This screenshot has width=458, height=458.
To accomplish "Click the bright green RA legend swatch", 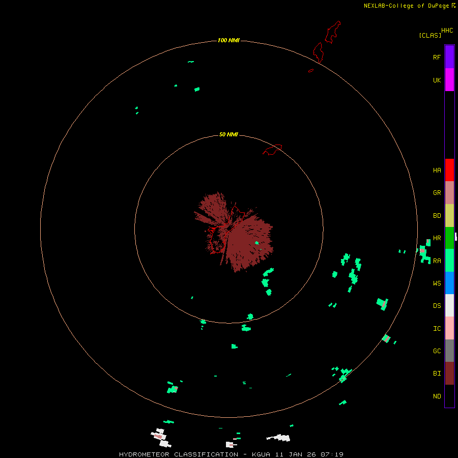I will 449,261.
